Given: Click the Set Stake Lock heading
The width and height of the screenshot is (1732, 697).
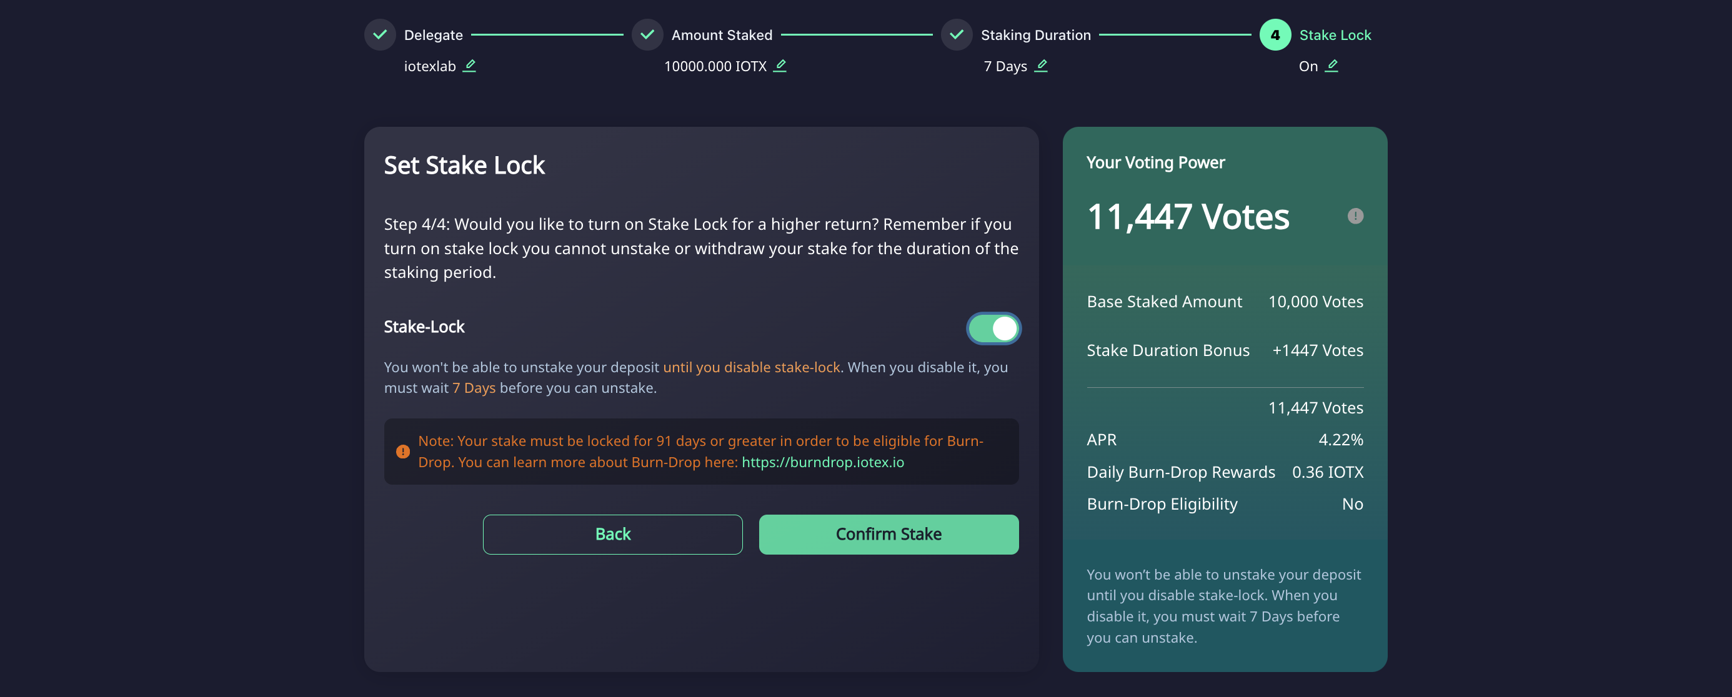Looking at the screenshot, I should [464, 166].
